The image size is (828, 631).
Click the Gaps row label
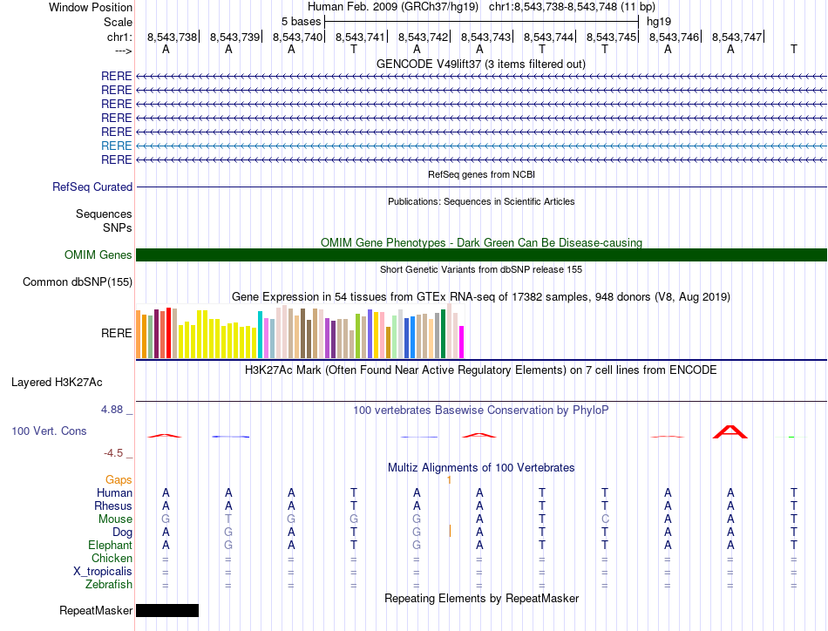[119, 479]
